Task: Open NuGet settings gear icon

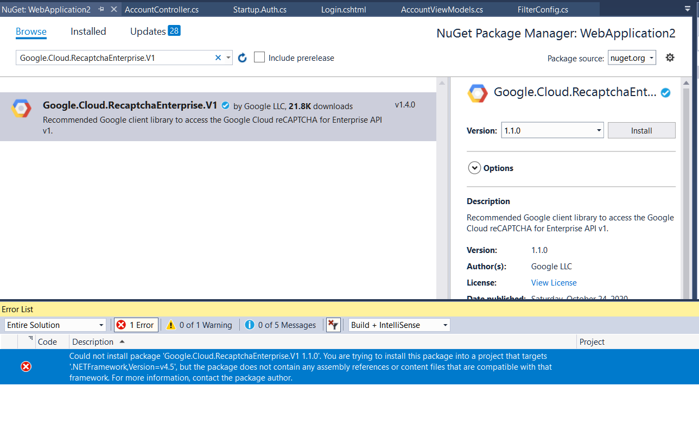Action: pos(670,57)
